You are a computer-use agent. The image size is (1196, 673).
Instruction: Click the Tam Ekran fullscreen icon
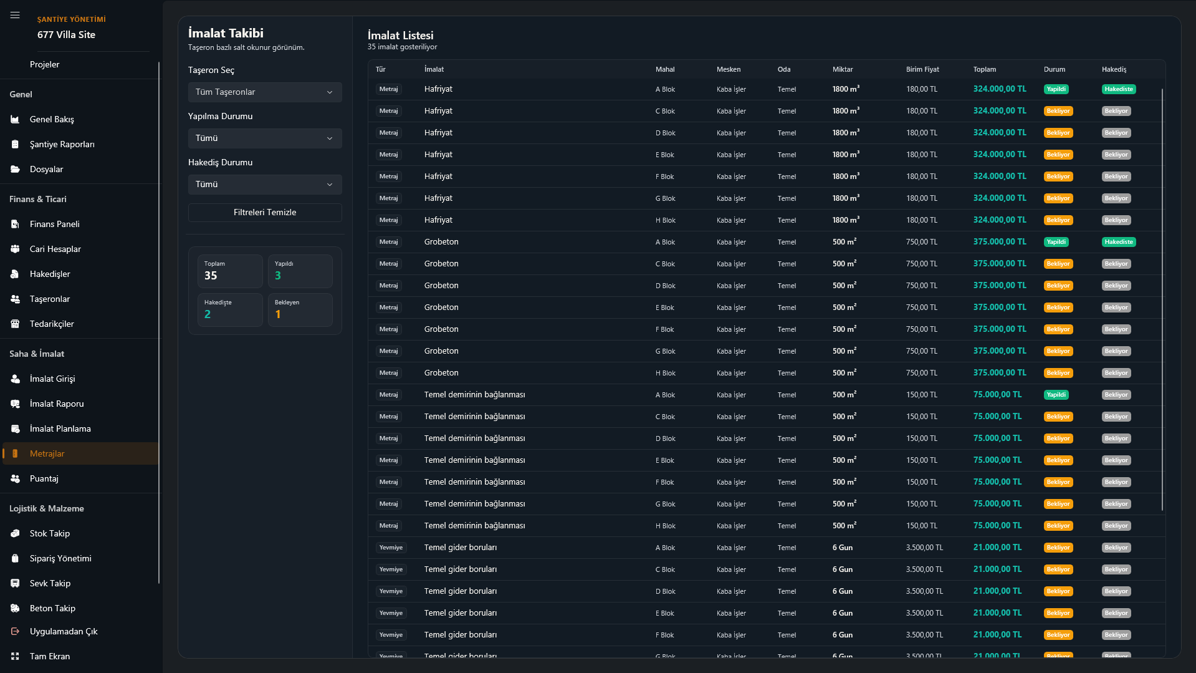(15, 656)
